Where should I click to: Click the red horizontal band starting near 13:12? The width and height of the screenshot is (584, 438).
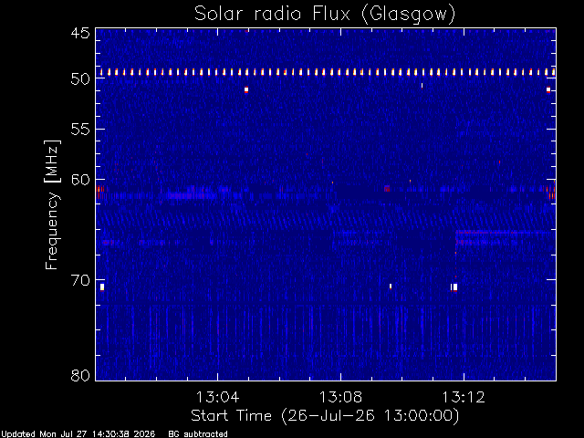503,233
